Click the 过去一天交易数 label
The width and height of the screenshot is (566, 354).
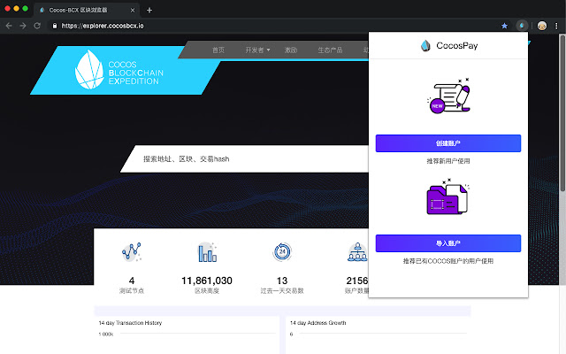[x=282, y=291]
